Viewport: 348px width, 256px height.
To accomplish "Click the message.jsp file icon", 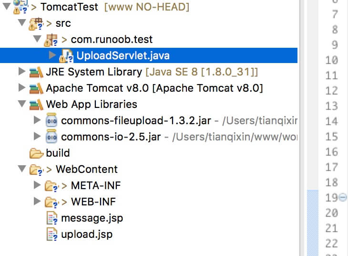I will 51,218.
